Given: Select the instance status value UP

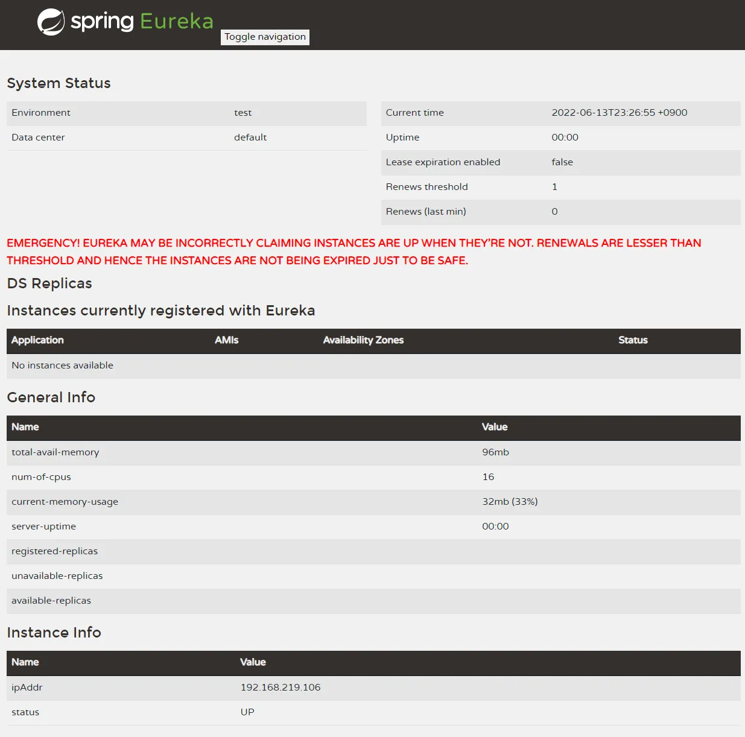Looking at the screenshot, I should click(x=247, y=712).
